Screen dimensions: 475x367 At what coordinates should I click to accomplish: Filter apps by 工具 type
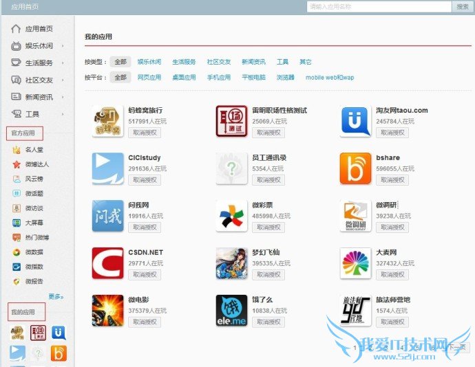(x=282, y=62)
